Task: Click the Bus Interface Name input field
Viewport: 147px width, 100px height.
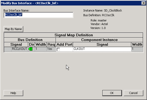Action: click(x=38, y=15)
